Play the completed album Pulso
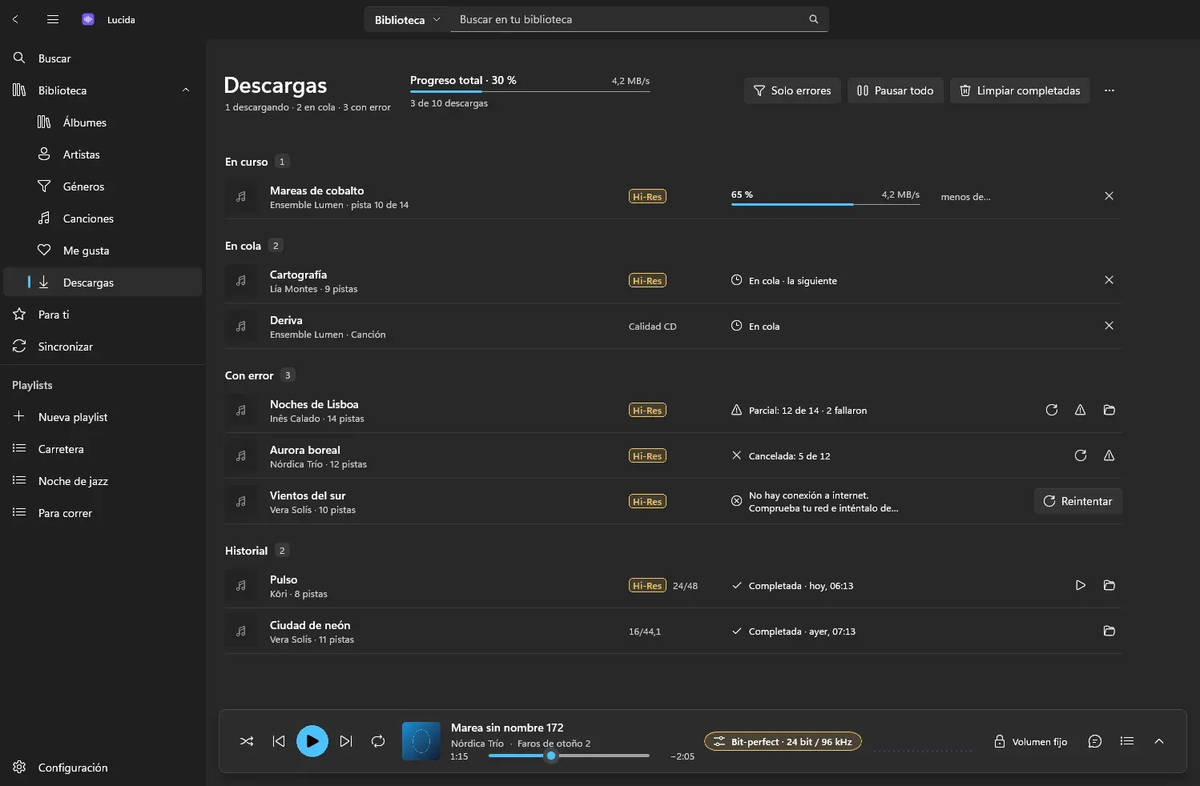This screenshot has height=786, width=1200. [1080, 585]
